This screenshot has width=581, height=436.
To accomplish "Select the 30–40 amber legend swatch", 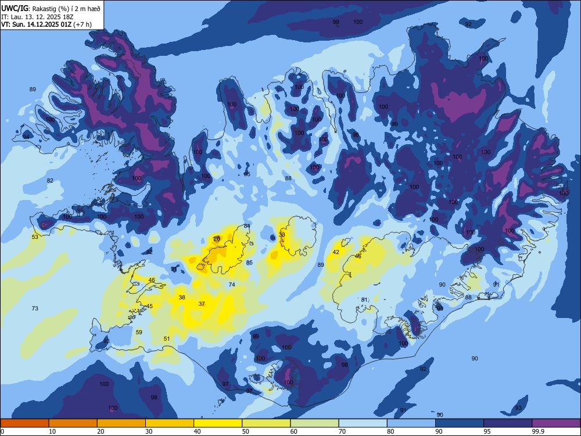I will (170, 423).
